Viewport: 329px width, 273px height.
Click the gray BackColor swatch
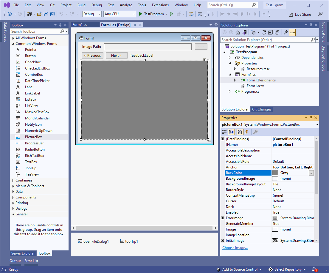click(x=275, y=173)
